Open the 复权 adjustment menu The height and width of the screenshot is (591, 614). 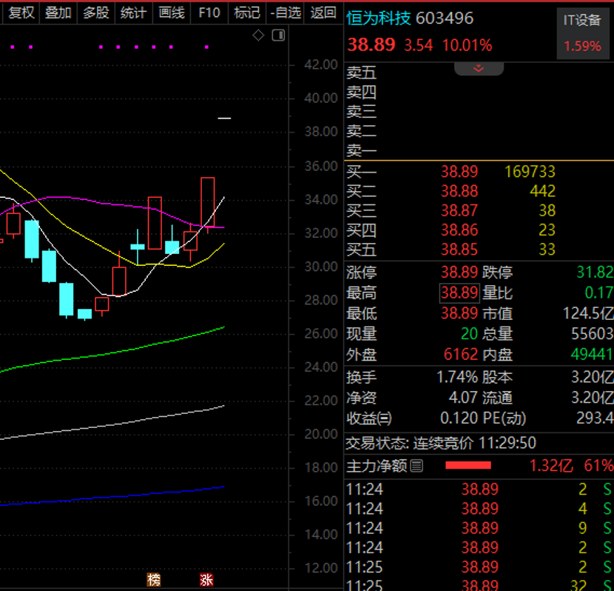(21, 13)
